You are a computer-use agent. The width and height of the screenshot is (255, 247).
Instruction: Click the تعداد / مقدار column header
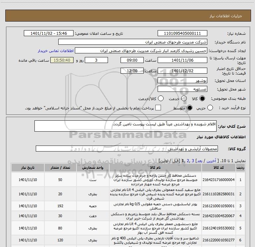(x=60, y=167)
